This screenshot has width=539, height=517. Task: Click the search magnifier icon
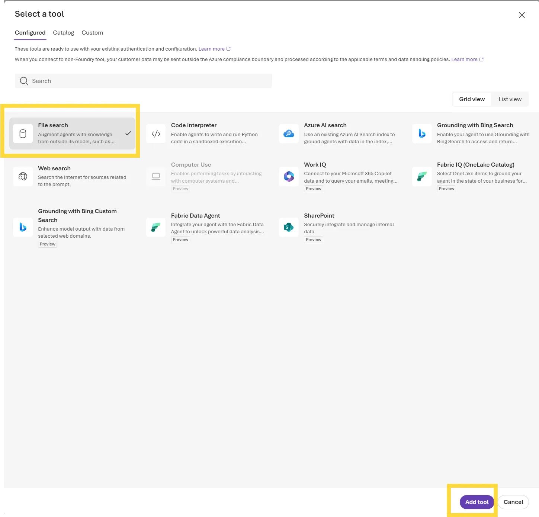24,81
